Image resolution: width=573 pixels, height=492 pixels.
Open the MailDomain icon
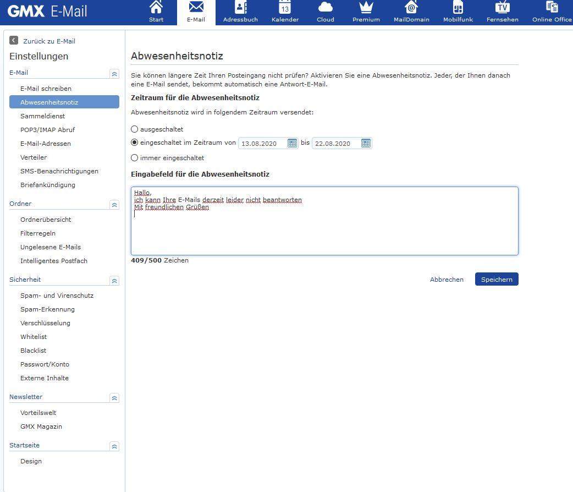[411, 10]
